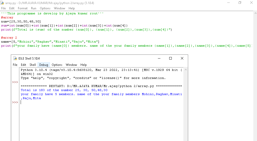The height and width of the screenshot is (141, 257).
Task: Click the shell scrollbar up arrow
Action: 186,70
